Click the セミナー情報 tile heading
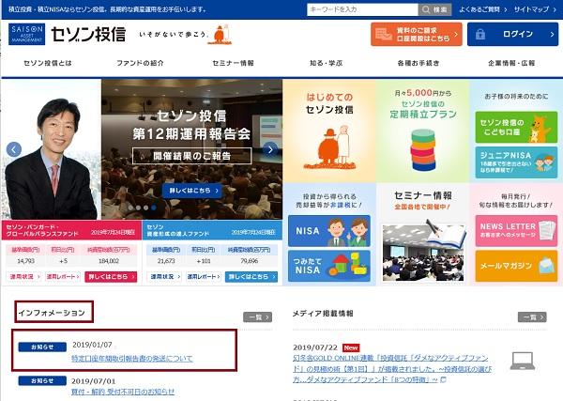The width and height of the screenshot is (563, 401). tap(423, 195)
